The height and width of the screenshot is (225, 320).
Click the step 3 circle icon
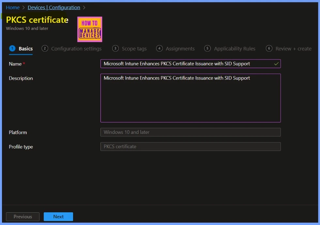[x=115, y=49]
